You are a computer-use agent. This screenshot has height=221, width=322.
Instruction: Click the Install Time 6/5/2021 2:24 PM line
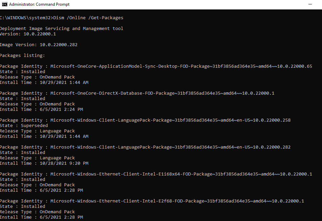tap(41, 109)
